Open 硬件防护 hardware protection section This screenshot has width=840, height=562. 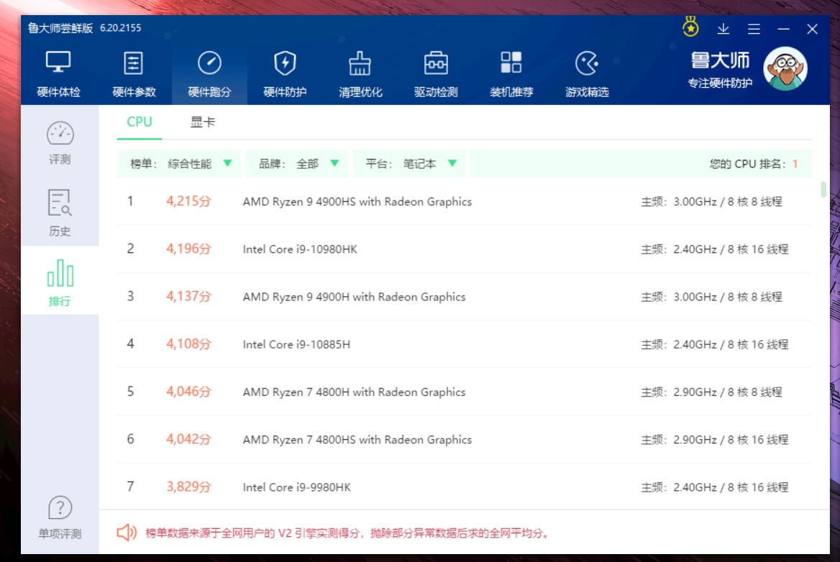point(285,75)
